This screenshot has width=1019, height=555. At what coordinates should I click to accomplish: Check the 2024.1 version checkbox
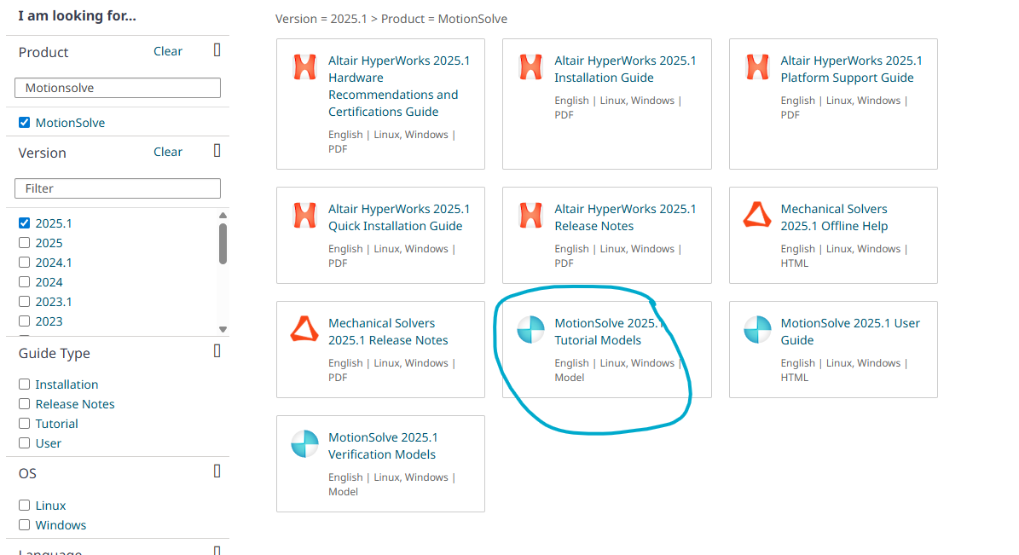pos(24,263)
